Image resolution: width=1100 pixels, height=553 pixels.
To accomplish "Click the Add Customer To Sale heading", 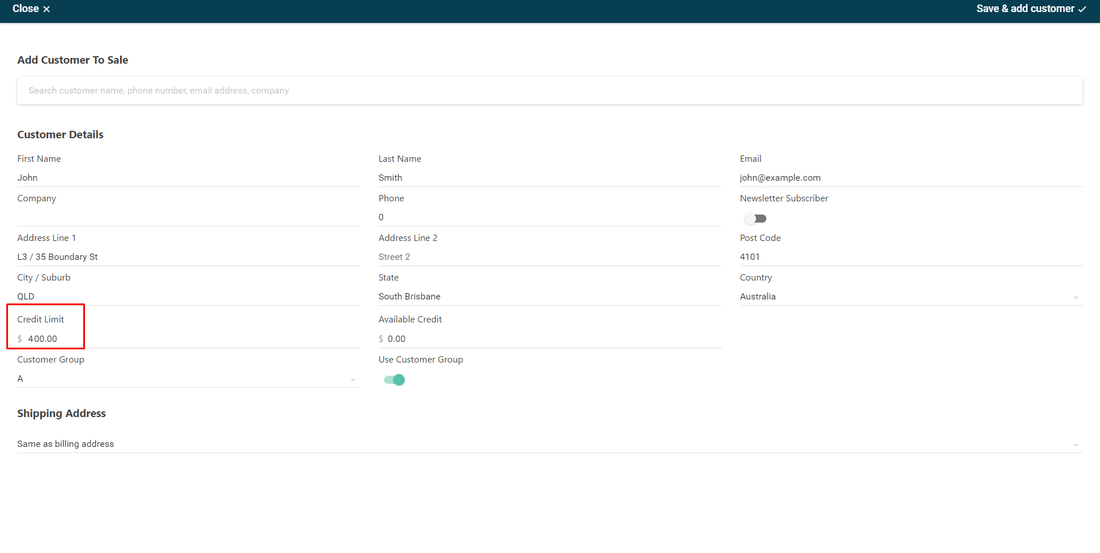I will pos(72,60).
